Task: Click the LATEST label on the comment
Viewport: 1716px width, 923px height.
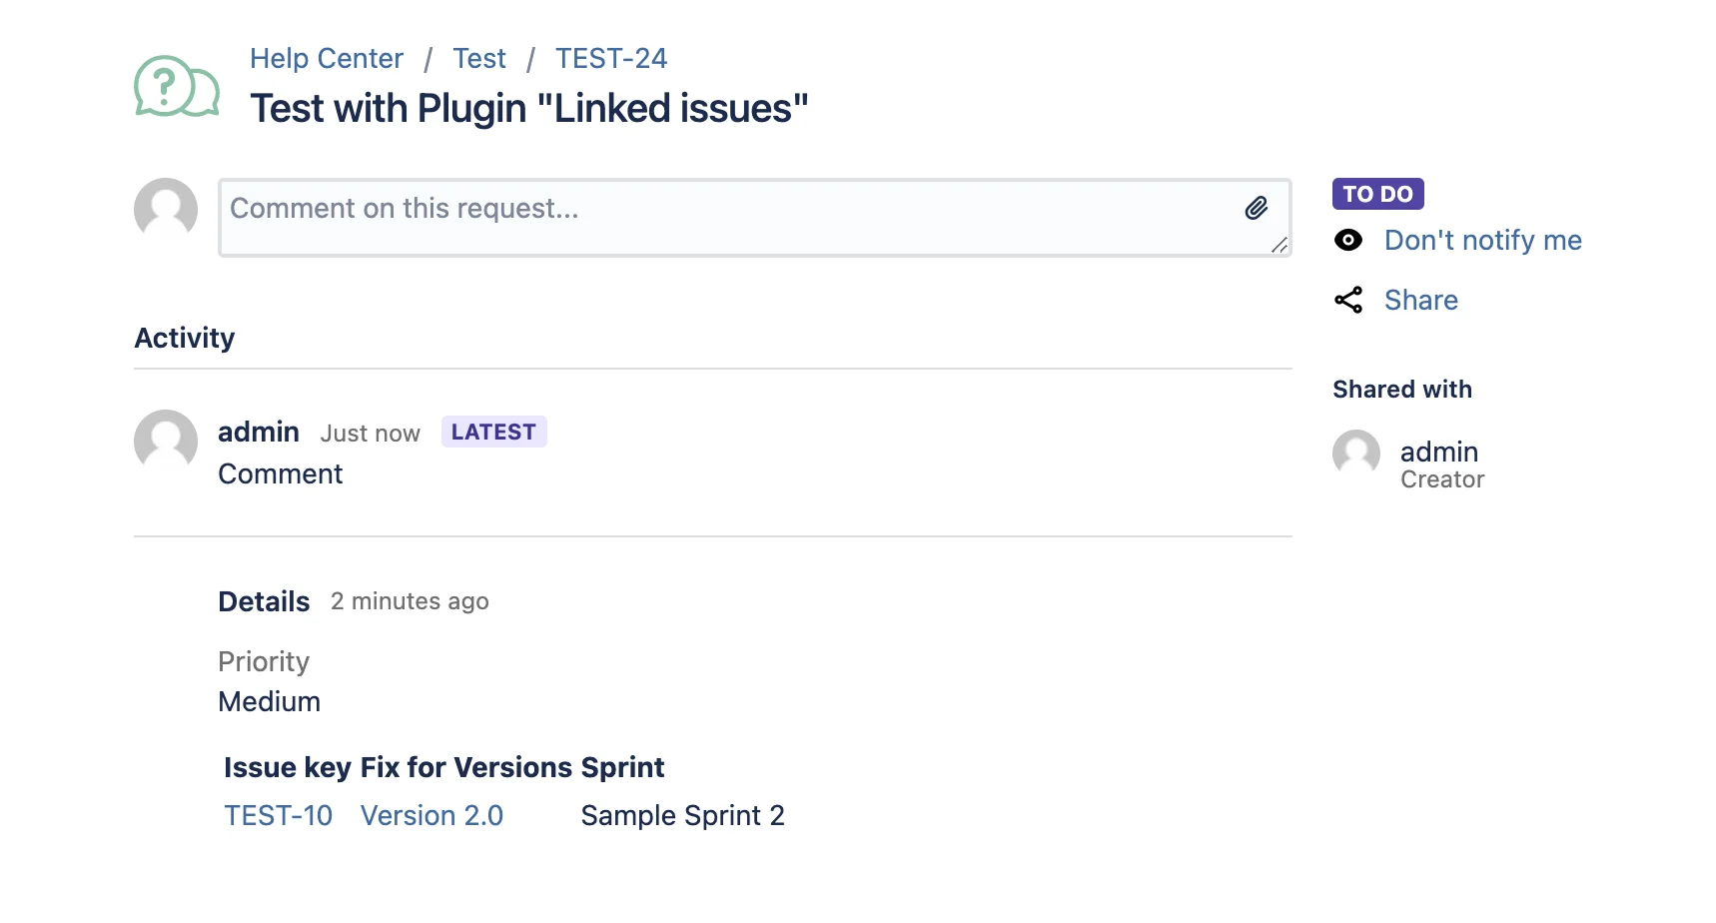Action: click(x=493, y=432)
